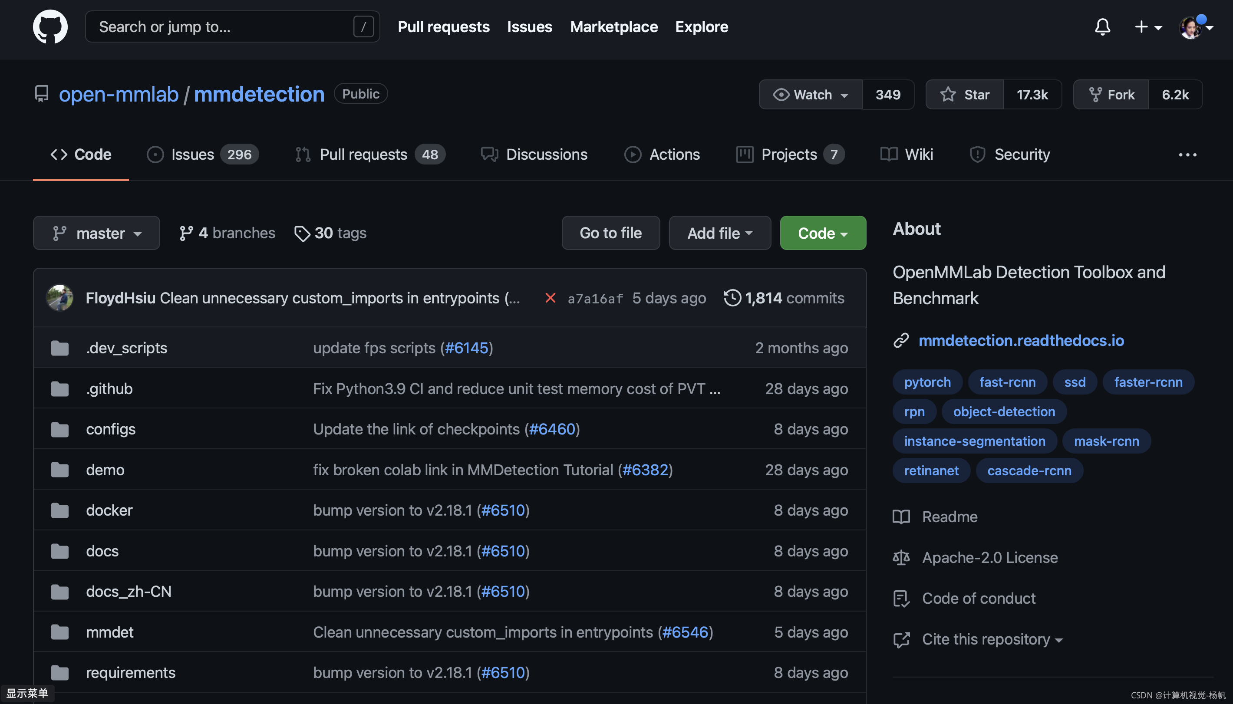Open Issues in the top navigation
The height and width of the screenshot is (704, 1233).
click(530, 26)
